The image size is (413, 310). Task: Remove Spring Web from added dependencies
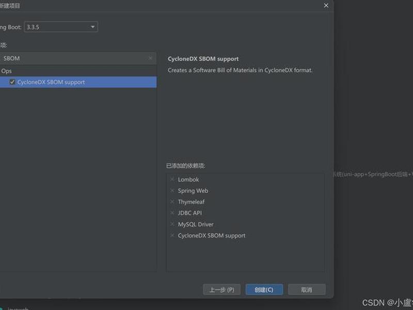pyautogui.click(x=172, y=191)
